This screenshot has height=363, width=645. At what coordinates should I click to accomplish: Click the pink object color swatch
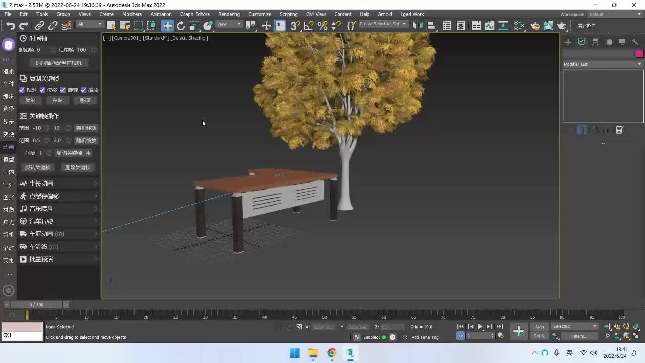pyautogui.click(x=639, y=54)
